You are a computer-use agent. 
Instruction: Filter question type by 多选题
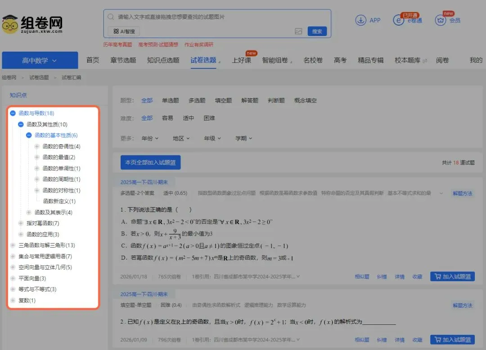pos(197,100)
